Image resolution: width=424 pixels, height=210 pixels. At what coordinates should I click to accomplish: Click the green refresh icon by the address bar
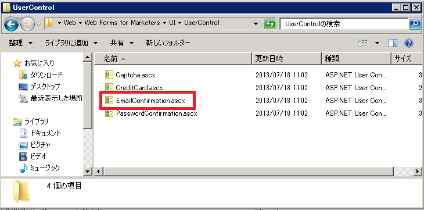(270, 24)
